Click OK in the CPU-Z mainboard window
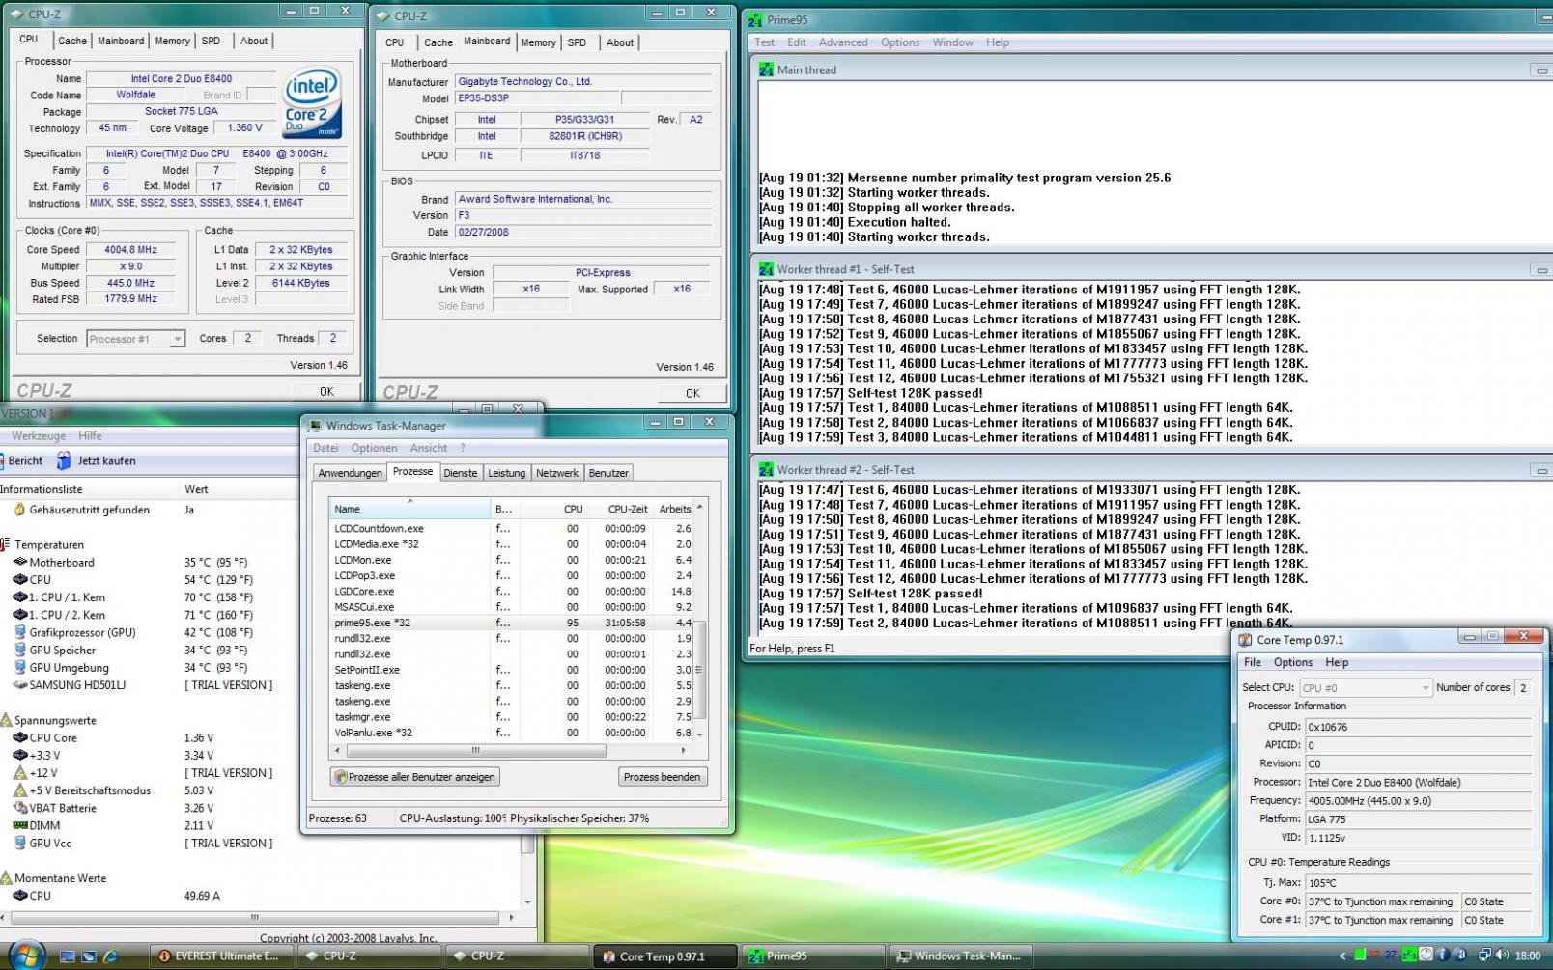The height and width of the screenshot is (970, 1553). point(692,394)
